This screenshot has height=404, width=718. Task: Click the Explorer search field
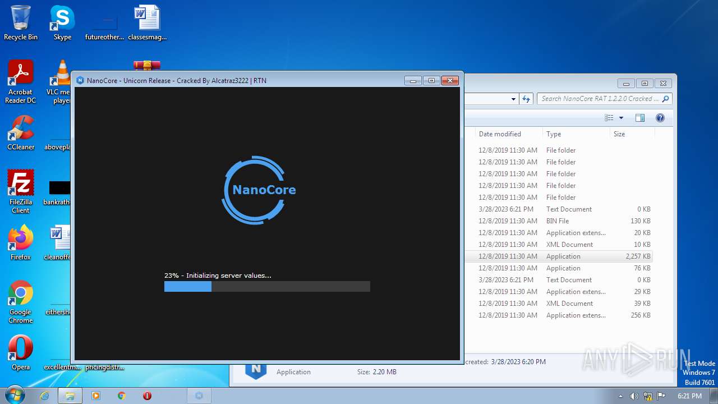coord(604,99)
